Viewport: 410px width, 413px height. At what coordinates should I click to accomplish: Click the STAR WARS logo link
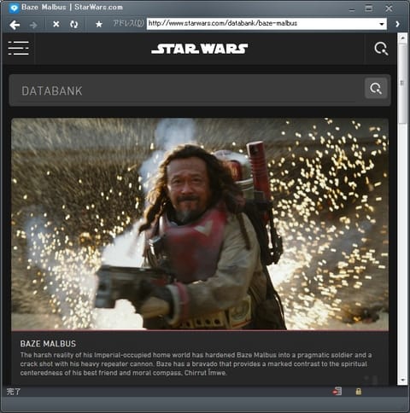coord(199,49)
